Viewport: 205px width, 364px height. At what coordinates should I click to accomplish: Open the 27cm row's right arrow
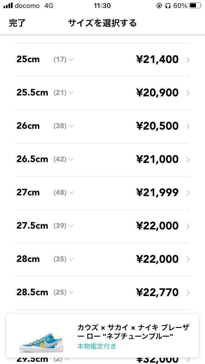pos(188,193)
